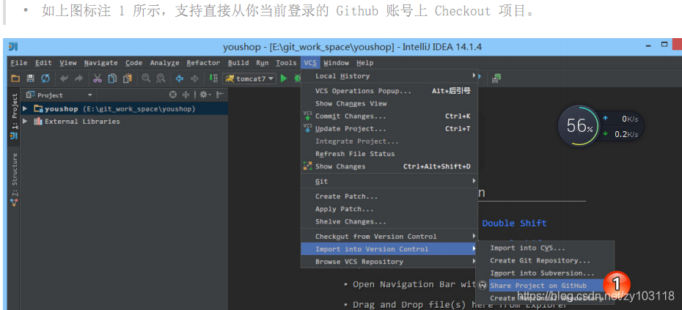Image resolution: width=682 pixels, height=310 pixels.
Task: Click the Commit Changes VCS arrow icon
Action: (308, 116)
